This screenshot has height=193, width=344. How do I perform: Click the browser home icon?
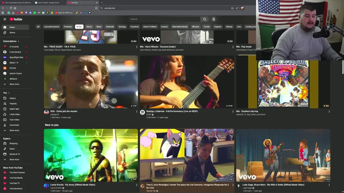[15, 8]
